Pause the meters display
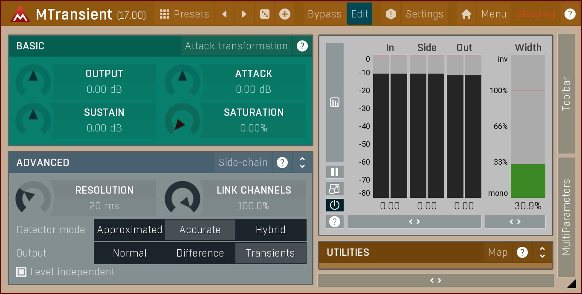Screen dimensions: 582x294 tap(335, 172)
